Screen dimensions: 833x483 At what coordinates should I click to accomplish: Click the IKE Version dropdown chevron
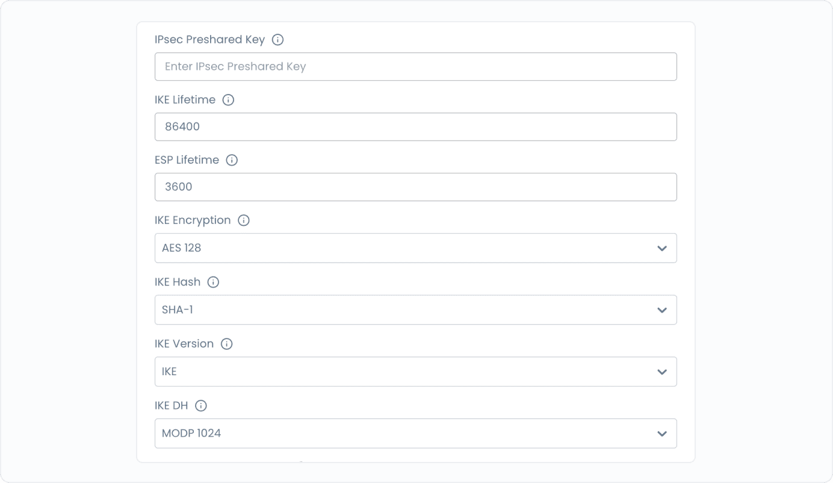pyautogui.click(x=661, y=372)
